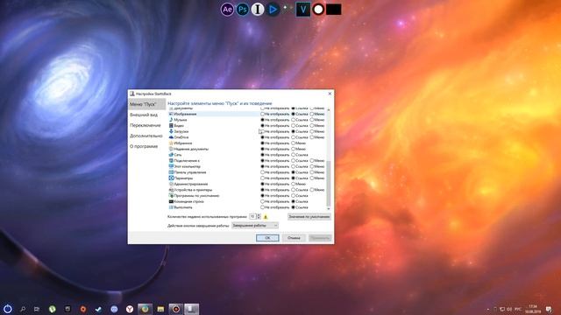Set Этот компьютер to Ссылка
The width and height of the screenshot is (561, 315).
pos(294,166)
